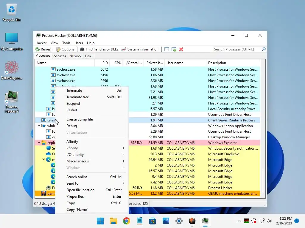Choose Terminate tree in context menu

click(92, 97)
